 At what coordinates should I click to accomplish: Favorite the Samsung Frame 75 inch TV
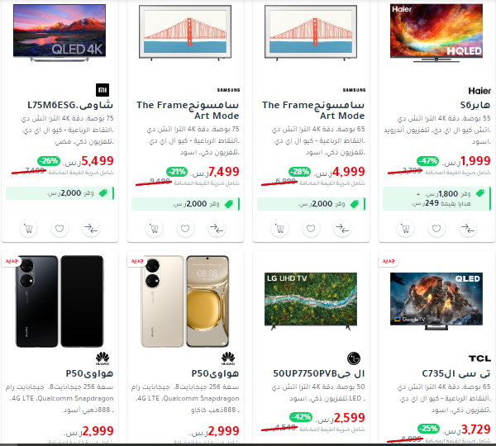pyautogui.click(x=185, y=228)
